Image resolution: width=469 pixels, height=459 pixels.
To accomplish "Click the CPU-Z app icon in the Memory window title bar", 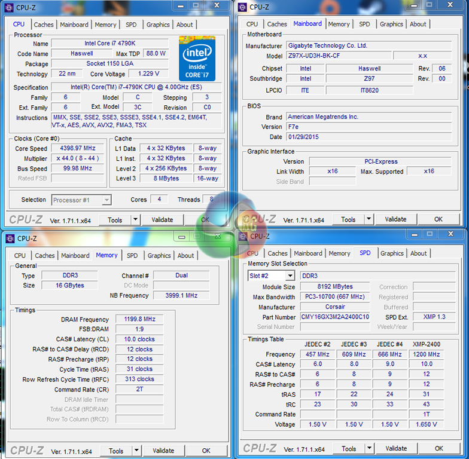I will 10,238.
